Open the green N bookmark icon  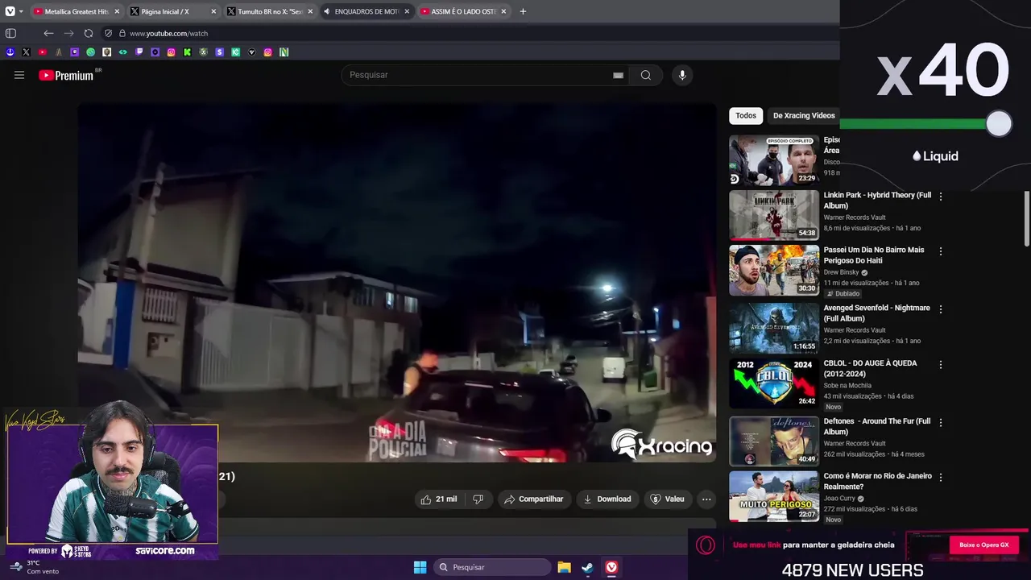(x=284, y=52)
